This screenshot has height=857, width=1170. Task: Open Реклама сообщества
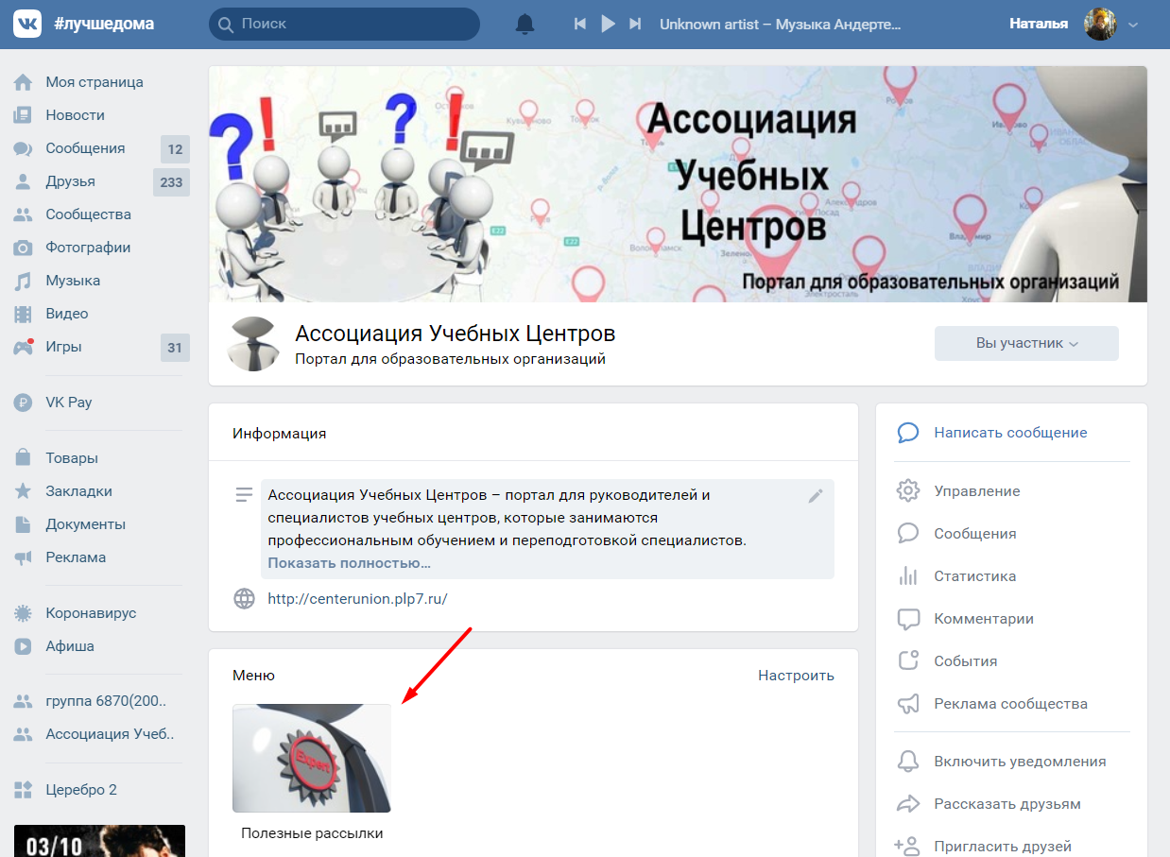point(1010,704)
